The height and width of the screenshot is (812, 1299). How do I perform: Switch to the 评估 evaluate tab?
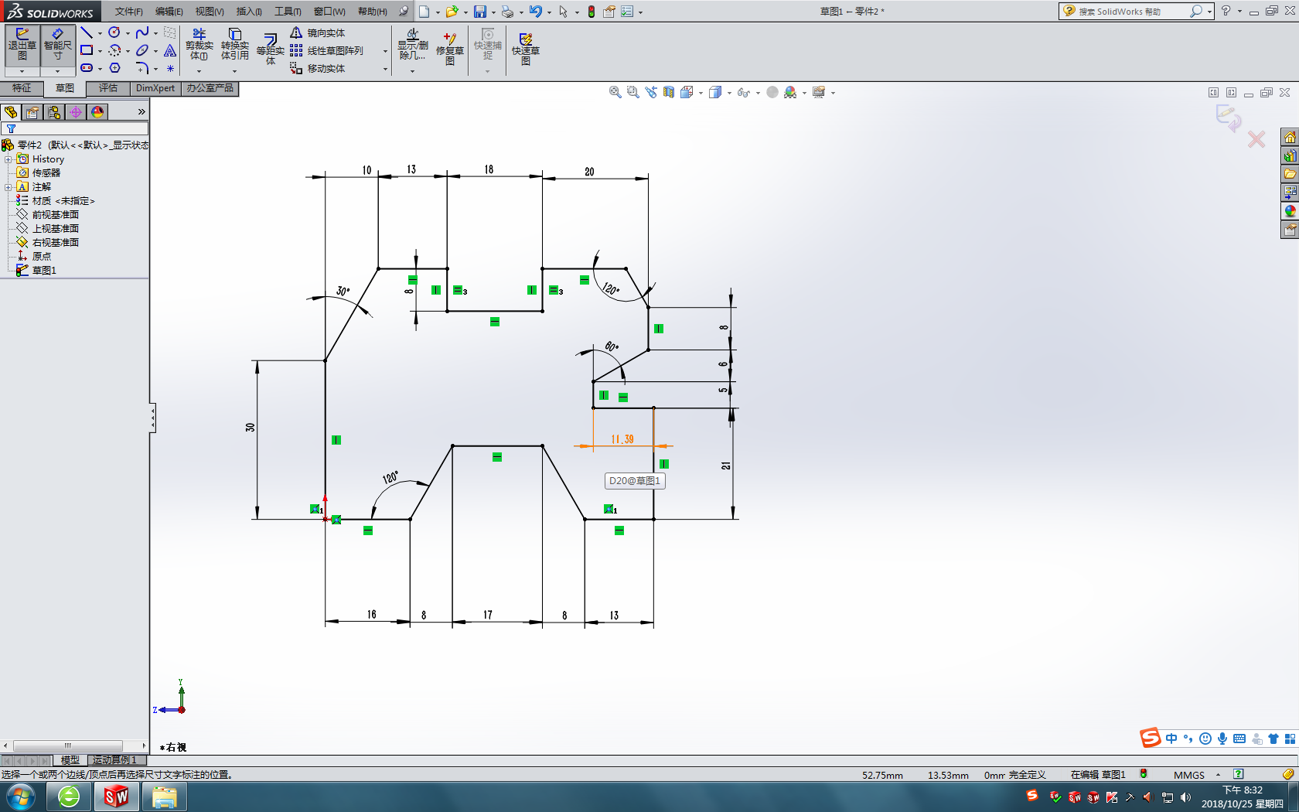click(108, 88)
